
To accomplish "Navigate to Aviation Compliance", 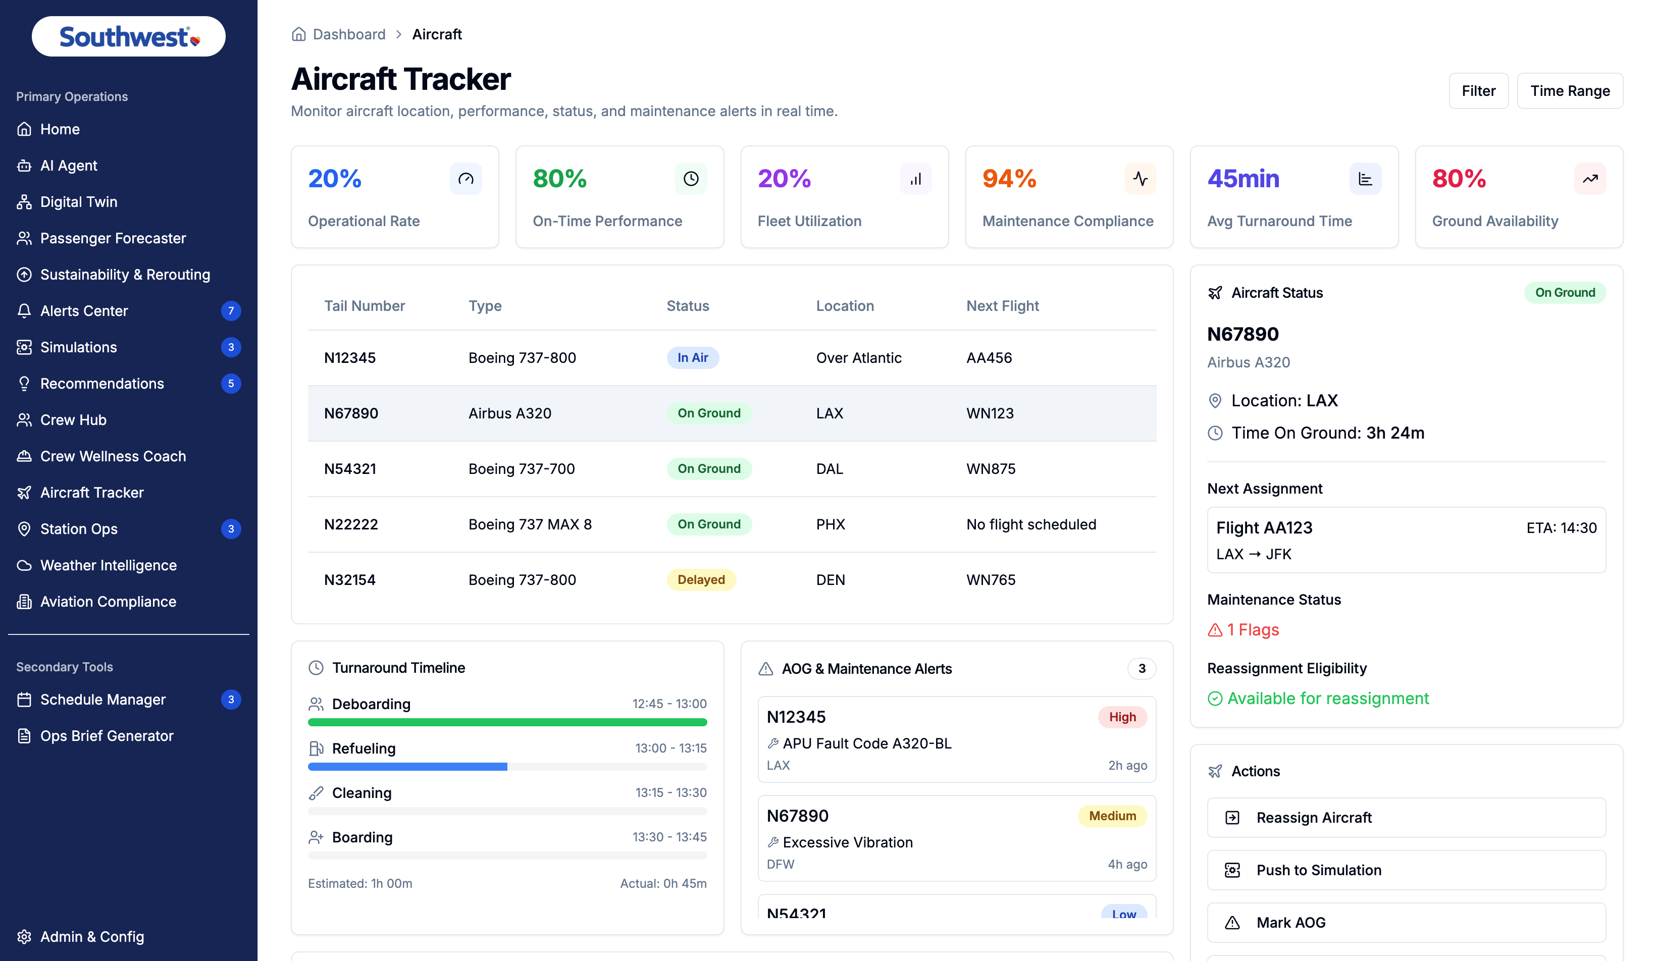I will 129,602.
